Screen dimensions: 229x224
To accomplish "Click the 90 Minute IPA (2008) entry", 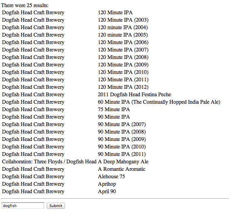I will coord(122,131).
